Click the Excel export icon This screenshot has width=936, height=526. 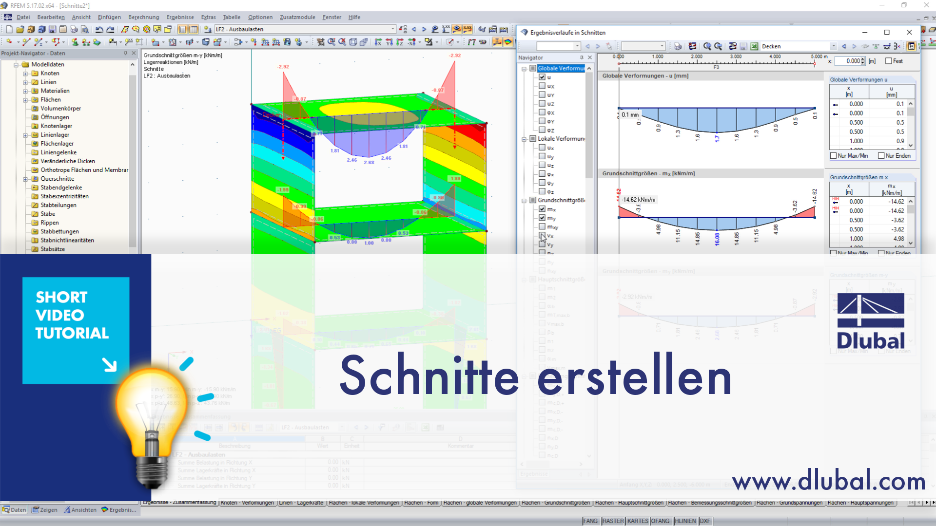tap(754, 46)
